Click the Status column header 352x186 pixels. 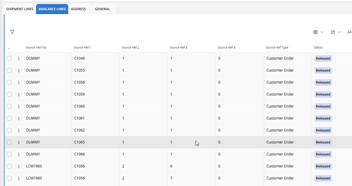click(x=318, y=47)
